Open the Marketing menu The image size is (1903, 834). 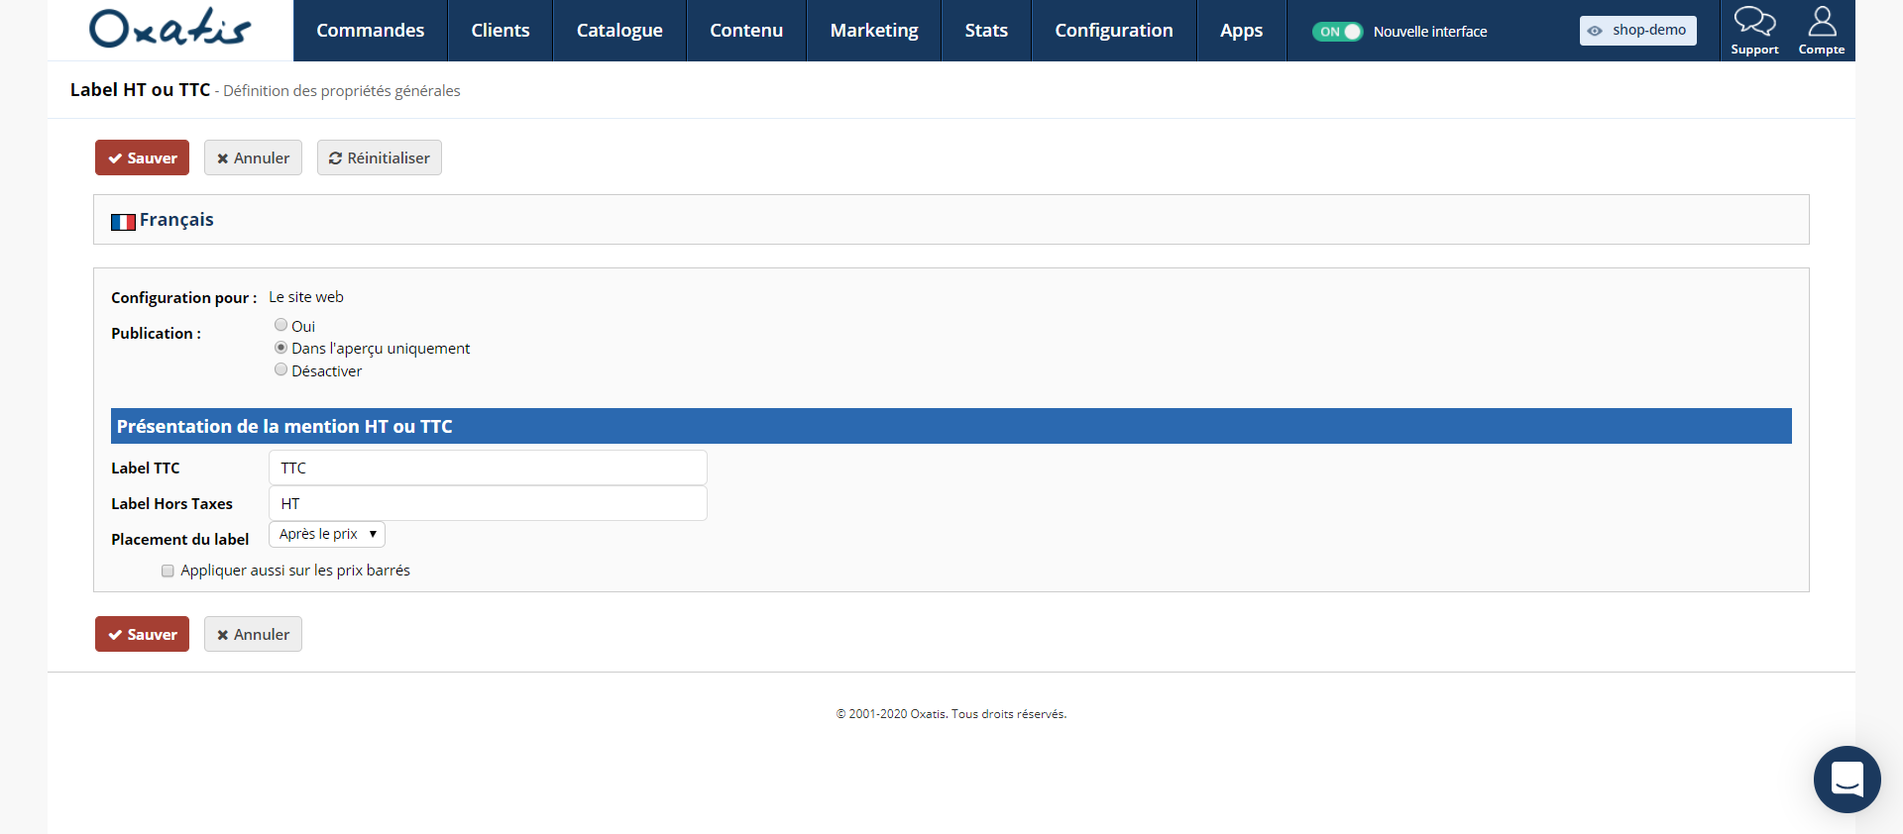click(x=874, y=31)
